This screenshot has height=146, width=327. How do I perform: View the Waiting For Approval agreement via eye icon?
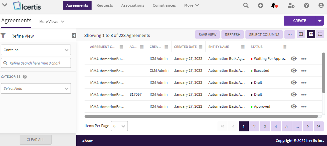point(293,59)
